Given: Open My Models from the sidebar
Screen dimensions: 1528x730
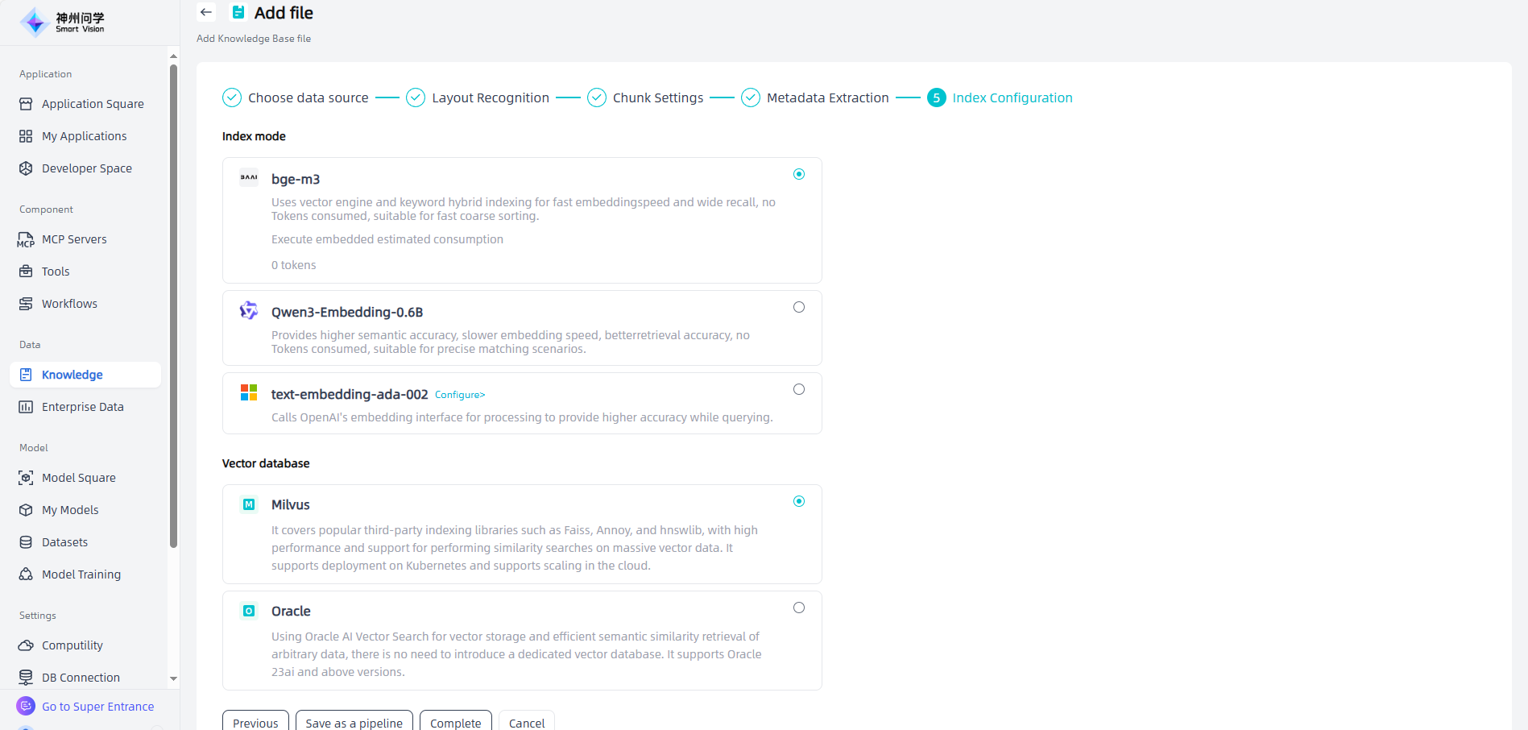Looking at the screenshot, I should 70,510.
